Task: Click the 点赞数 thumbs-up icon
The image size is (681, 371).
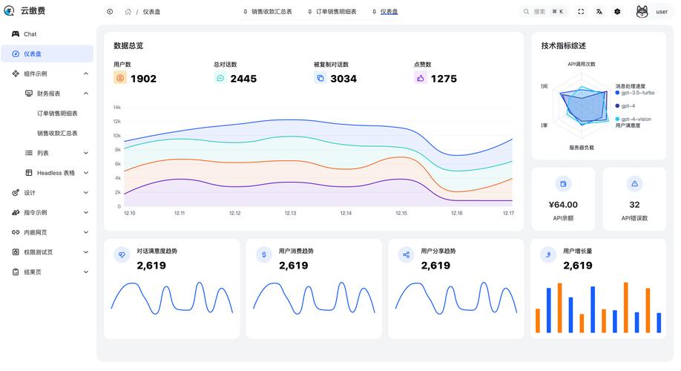Action: (421, 78)
